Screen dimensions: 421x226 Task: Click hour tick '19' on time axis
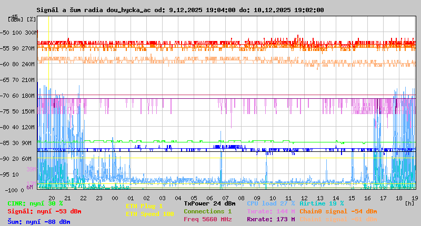(x=415, y=198)
